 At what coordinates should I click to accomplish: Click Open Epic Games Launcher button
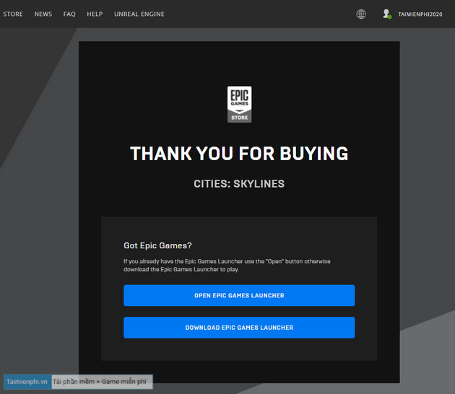(239, 295)
